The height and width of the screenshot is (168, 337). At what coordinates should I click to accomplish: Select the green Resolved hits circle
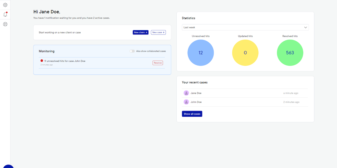point(290,53)
